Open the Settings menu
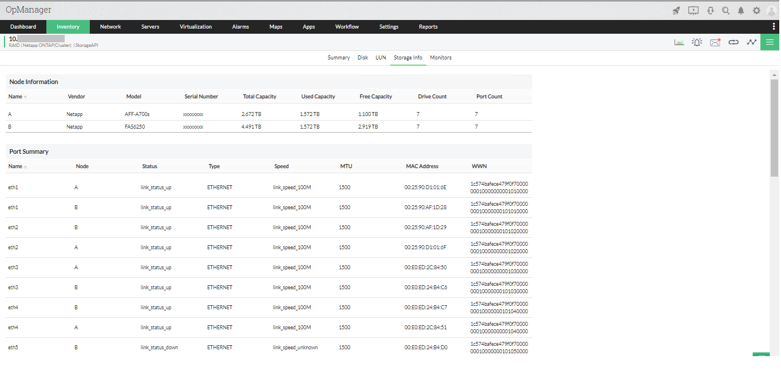The height and width of the screenshot is (383, 781). 389,27
